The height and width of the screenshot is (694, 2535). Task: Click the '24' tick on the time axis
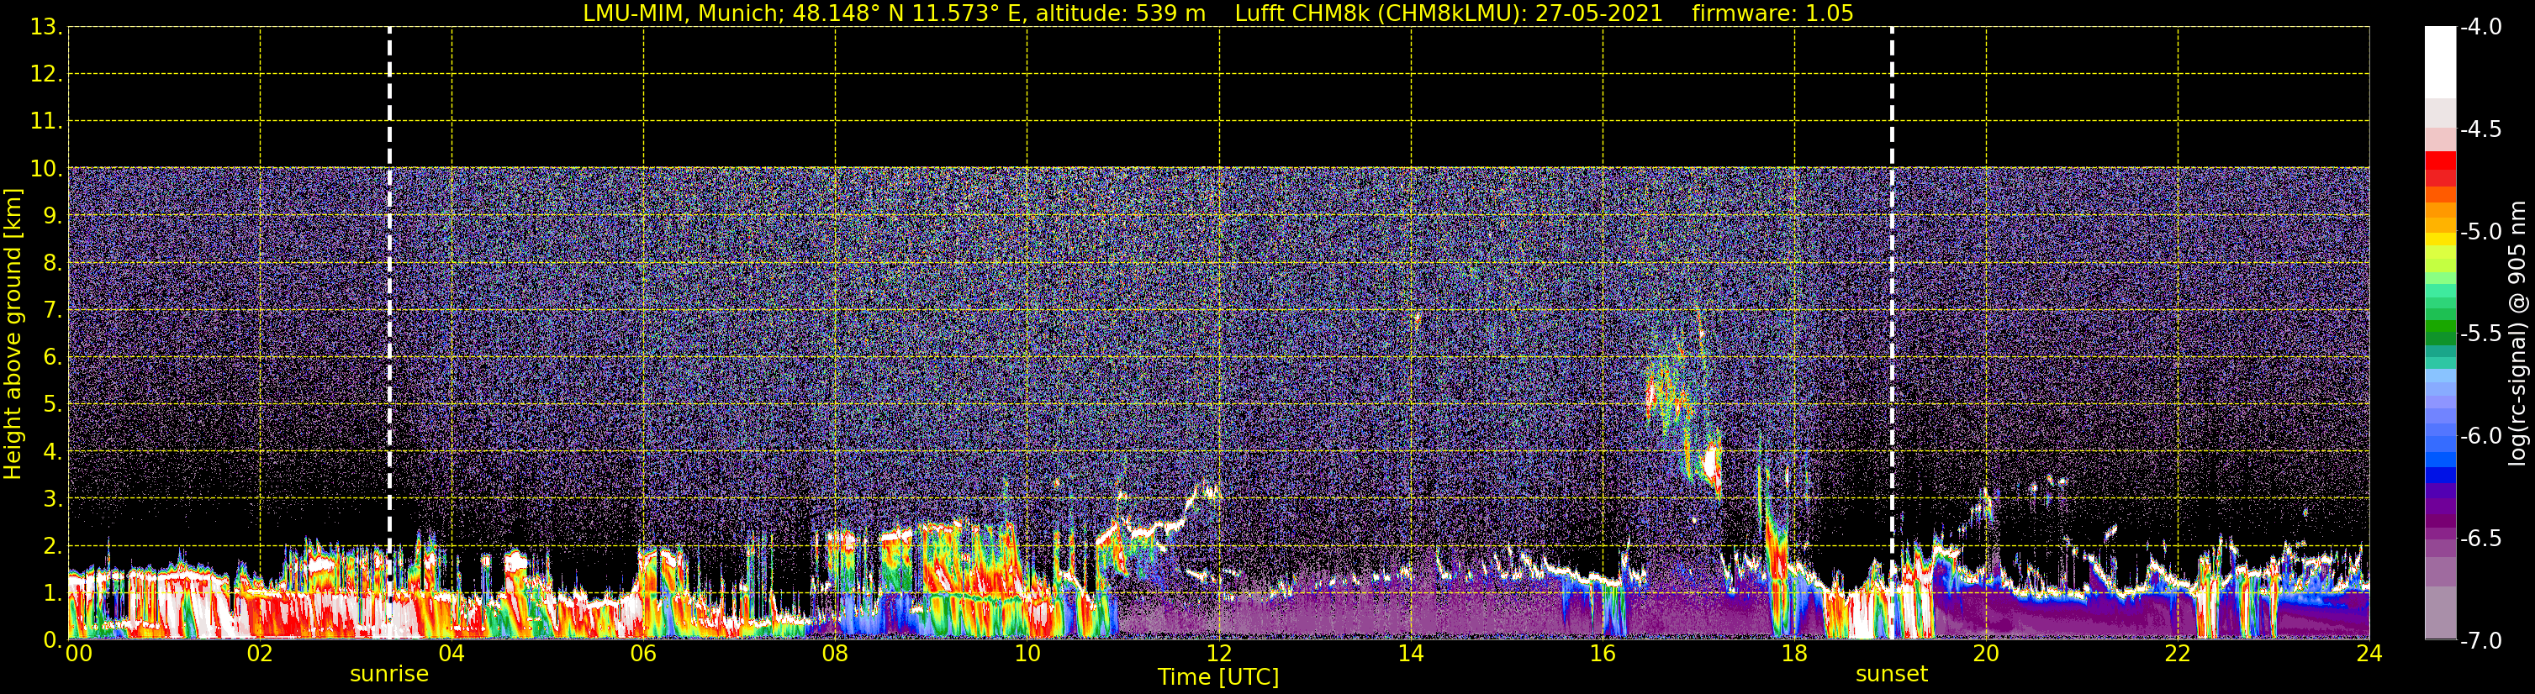click(2369, 654)
